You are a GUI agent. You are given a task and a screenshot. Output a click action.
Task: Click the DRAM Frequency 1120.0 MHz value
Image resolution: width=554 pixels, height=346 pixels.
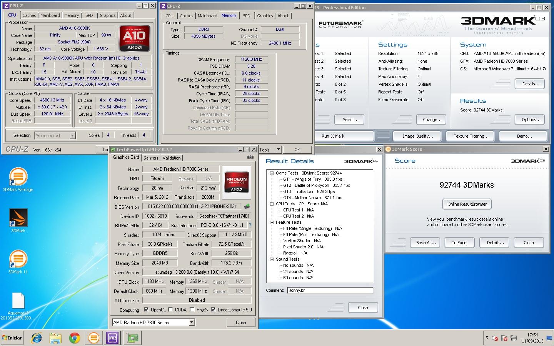(x=251, y=59)
